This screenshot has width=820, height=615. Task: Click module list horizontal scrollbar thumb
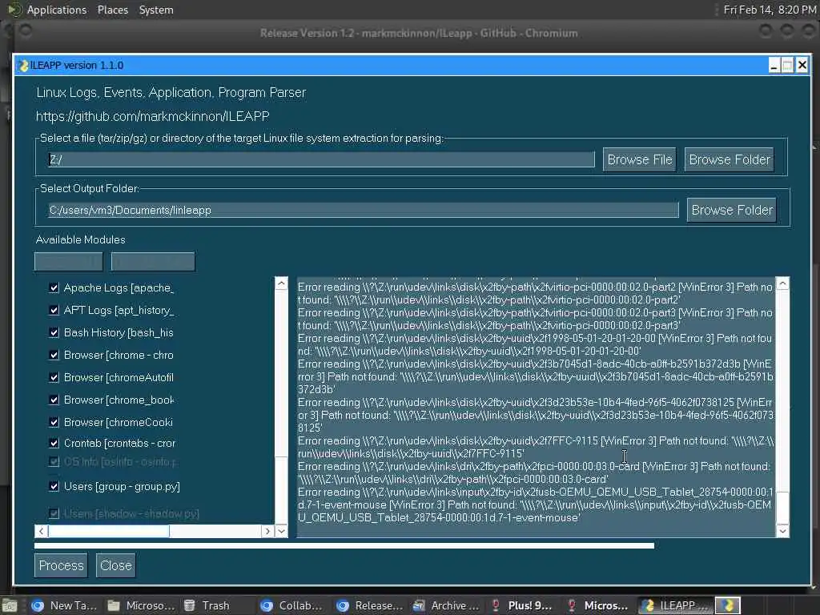tap(109, 532)
